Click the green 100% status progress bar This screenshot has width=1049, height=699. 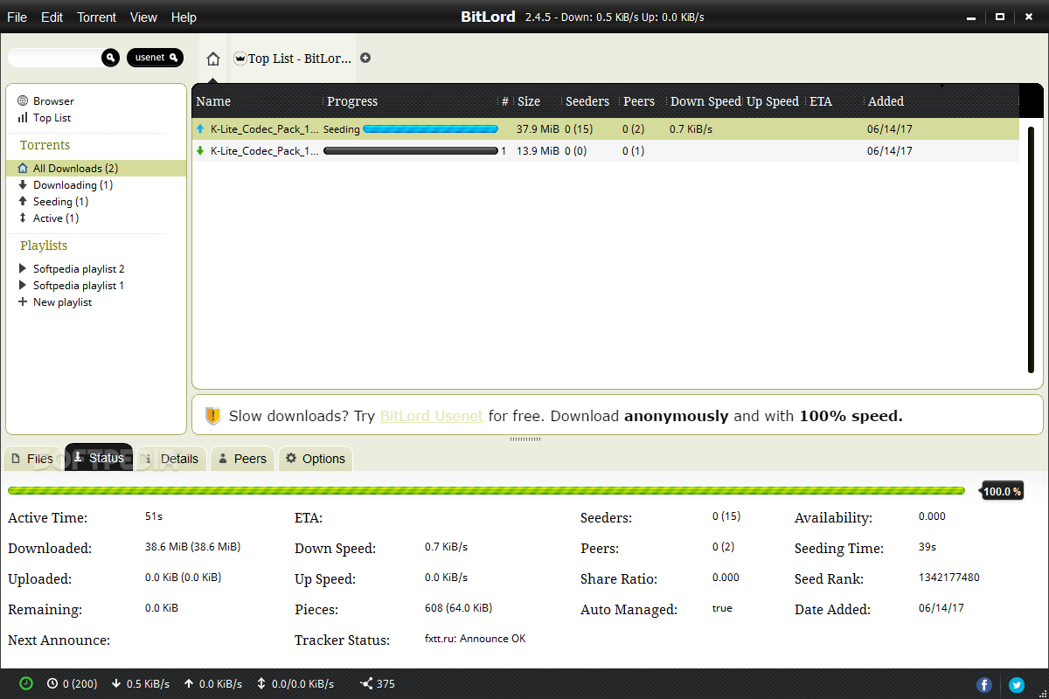[486, 491]
